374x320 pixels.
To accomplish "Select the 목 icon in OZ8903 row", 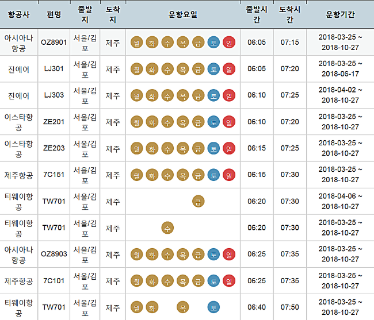I will tap(183, 255).
